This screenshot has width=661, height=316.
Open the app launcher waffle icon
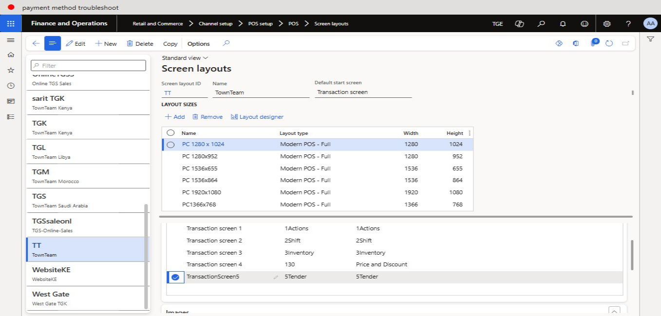(11, 23)
